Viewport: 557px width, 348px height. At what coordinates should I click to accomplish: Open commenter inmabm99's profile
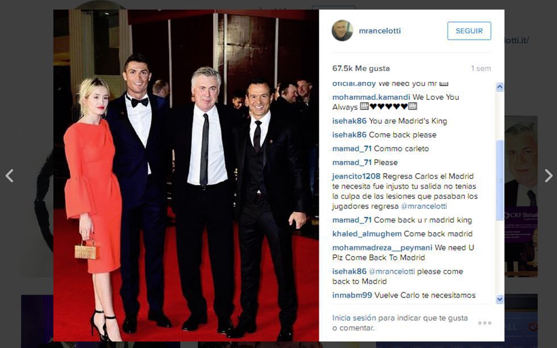click(352, 295)
